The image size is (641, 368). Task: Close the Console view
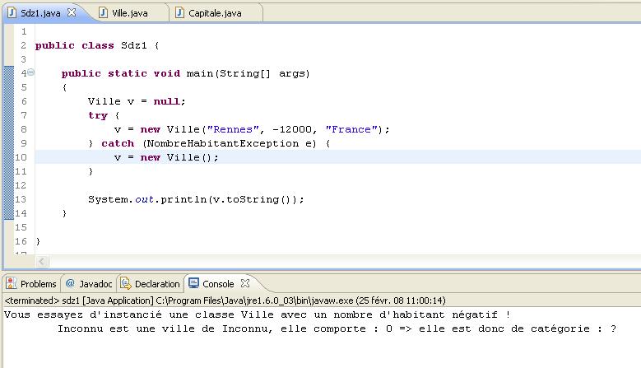[245, 283]
